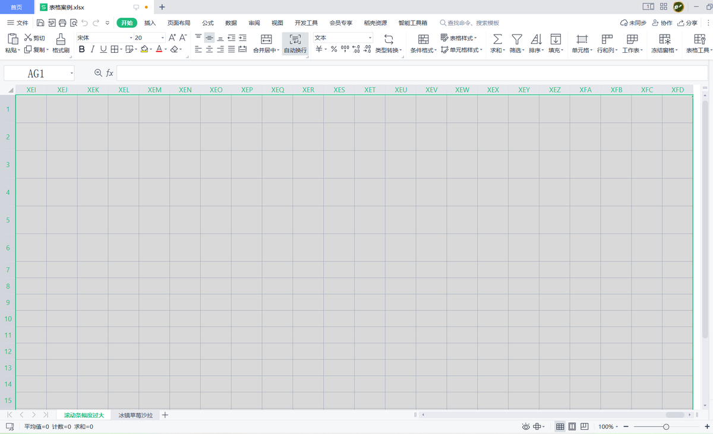Open the Cell Style (单元格样式) dropdown
Screen dimensions: 713x434
pos(461,50)
